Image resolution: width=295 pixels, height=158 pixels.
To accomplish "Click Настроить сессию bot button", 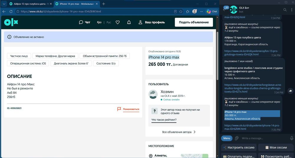I will [239, 147].
